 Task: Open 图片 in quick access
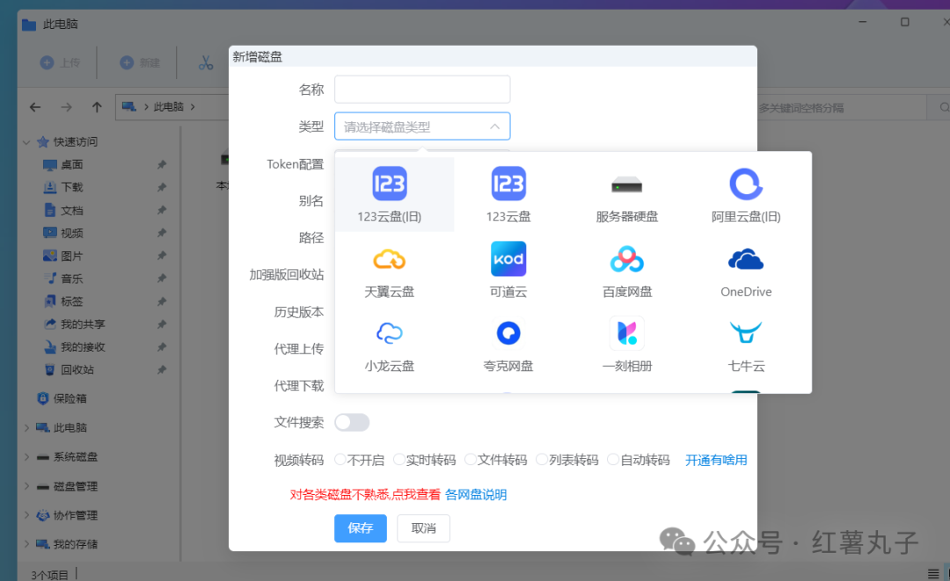(x=63, y=256)
